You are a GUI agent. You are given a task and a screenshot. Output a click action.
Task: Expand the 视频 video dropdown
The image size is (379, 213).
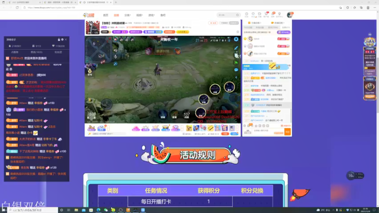pos(139,15)
